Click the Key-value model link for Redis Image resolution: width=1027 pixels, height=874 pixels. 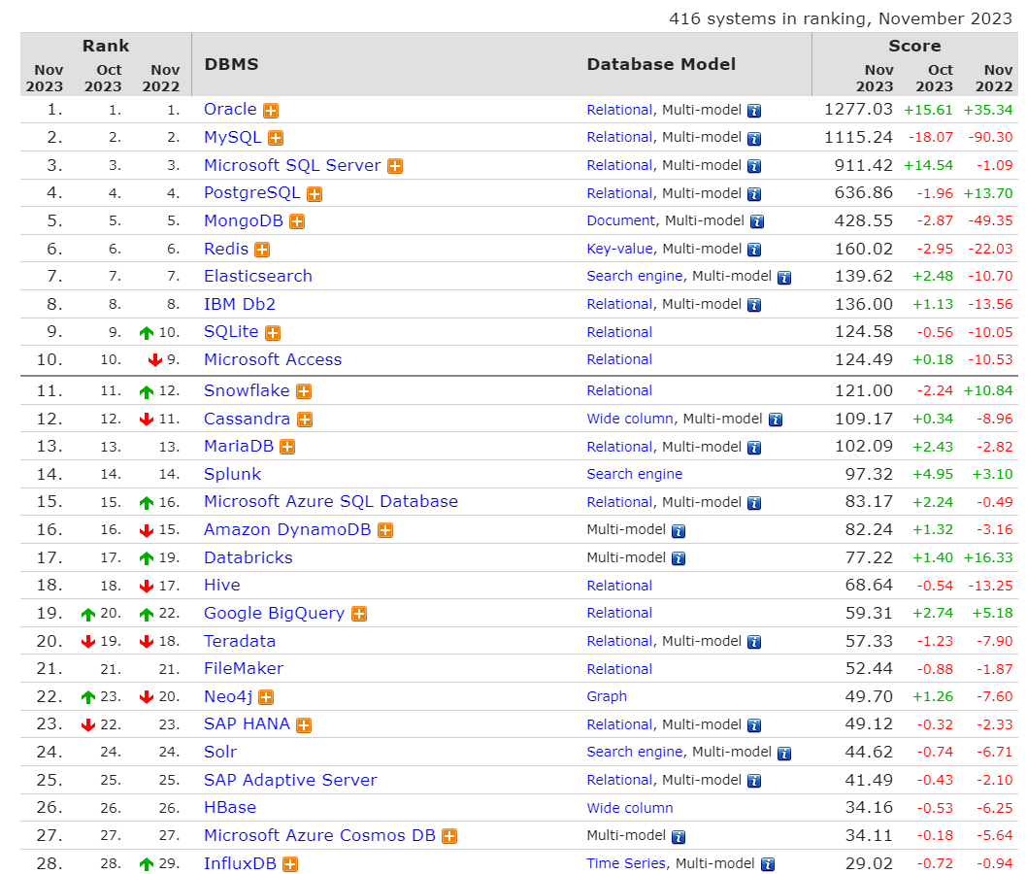[619, 249]
